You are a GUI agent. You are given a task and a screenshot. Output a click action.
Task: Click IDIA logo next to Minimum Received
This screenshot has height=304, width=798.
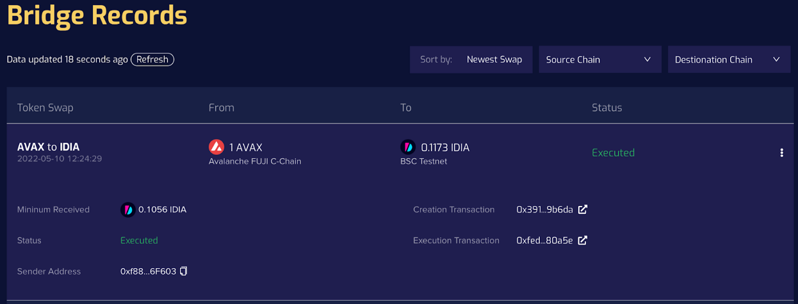[128, 209]
